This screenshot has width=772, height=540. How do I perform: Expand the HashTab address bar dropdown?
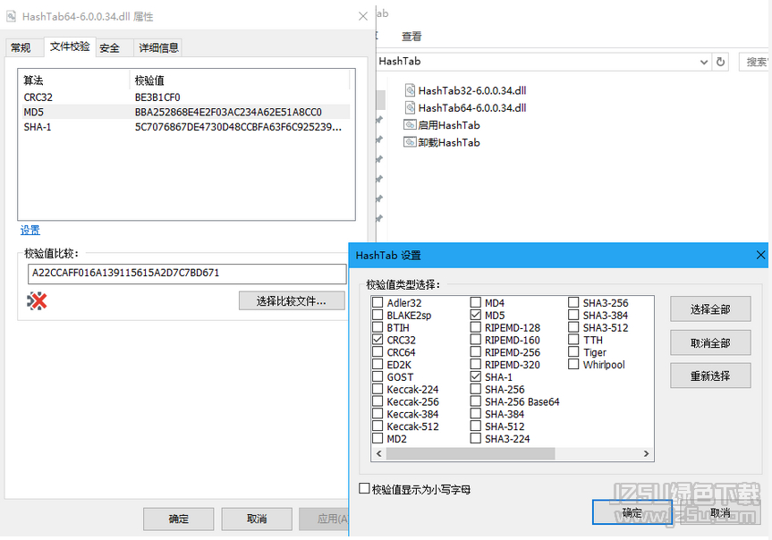(x=703, y=62)
